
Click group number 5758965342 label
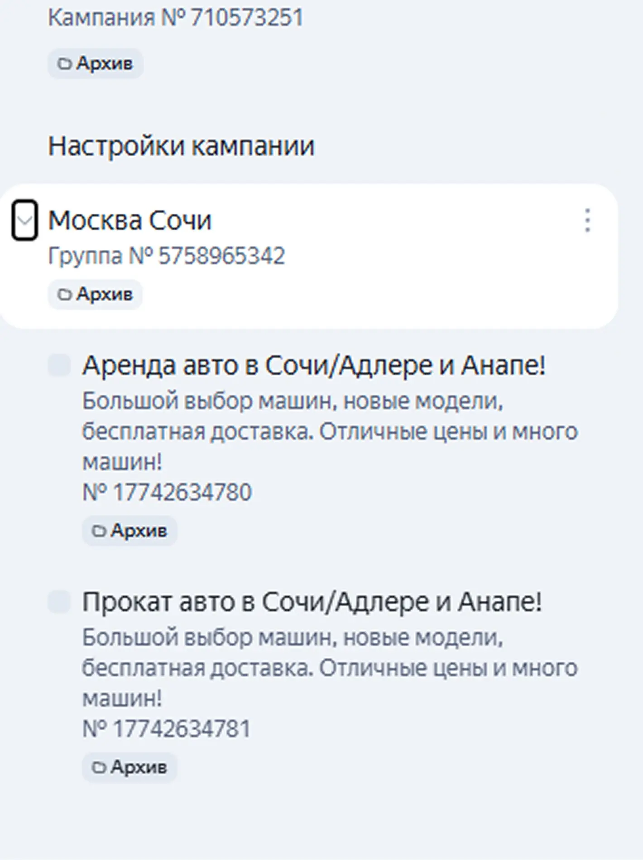[167, 256]
